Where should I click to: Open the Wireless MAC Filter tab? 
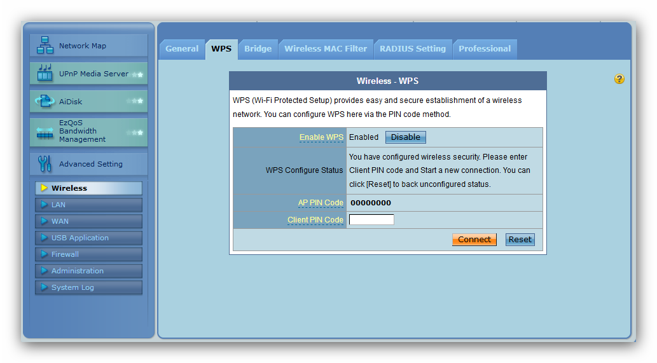click(x=326, y=49)
